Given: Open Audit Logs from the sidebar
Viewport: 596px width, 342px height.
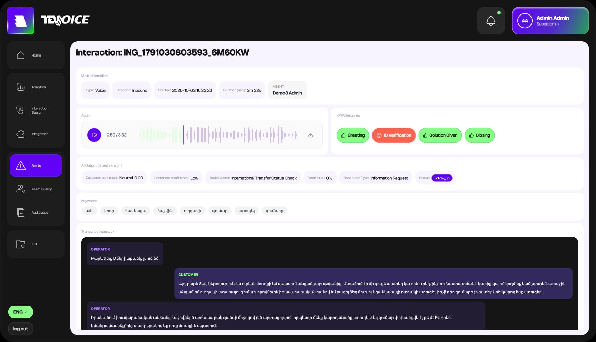Looking at the screenshot, I should point(36,212).
